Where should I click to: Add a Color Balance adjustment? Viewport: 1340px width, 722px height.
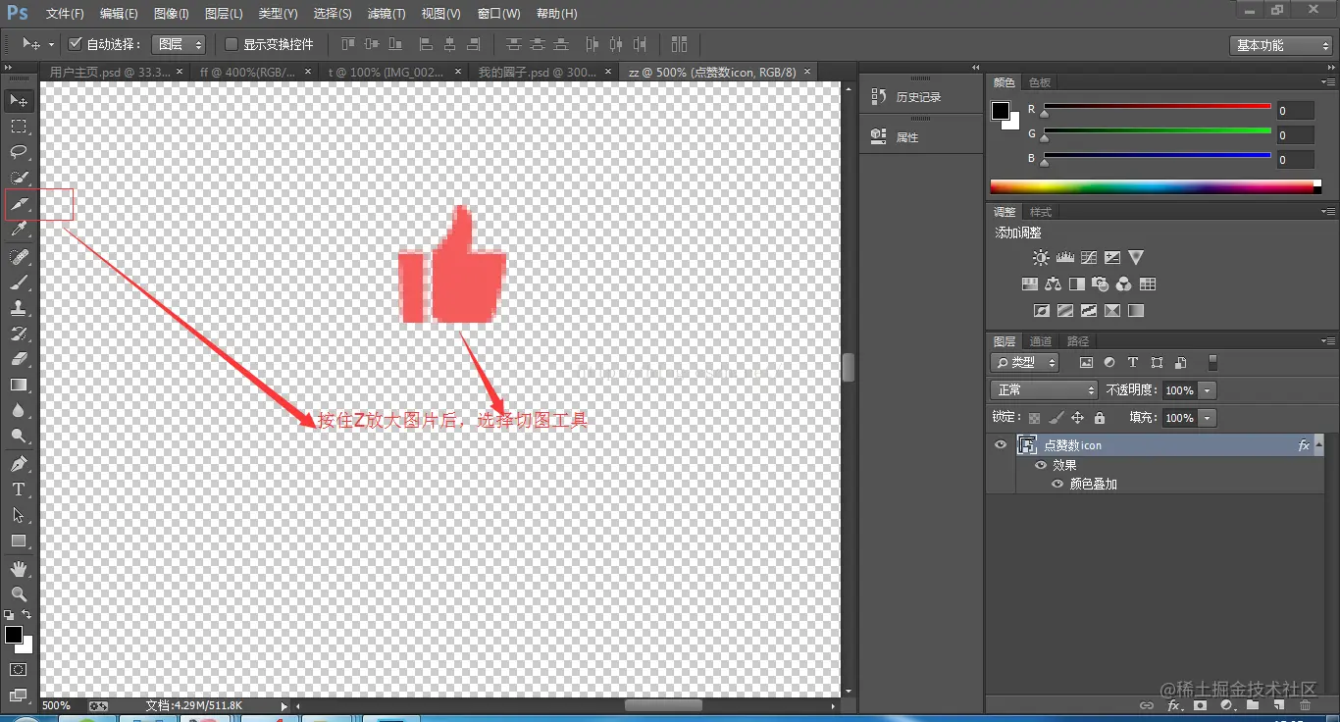click(1053, 284)
